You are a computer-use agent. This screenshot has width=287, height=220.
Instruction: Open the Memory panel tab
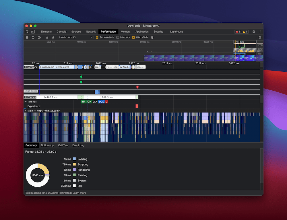[x=125, y=32]
